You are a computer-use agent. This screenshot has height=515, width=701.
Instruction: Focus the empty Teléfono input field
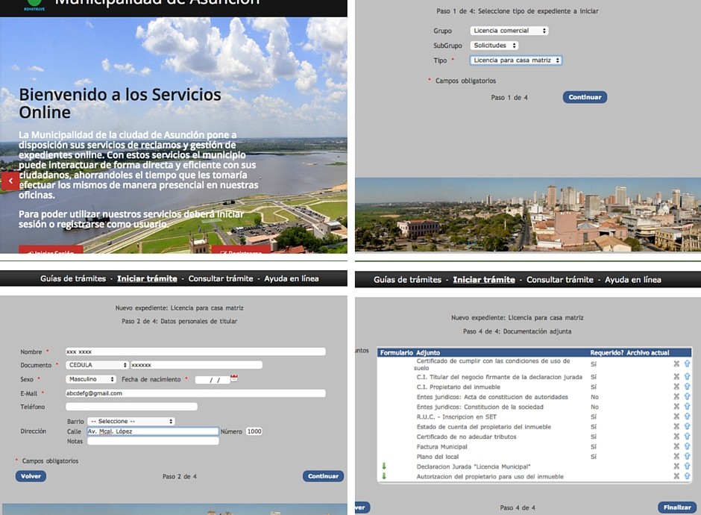(x=131, y=407)
